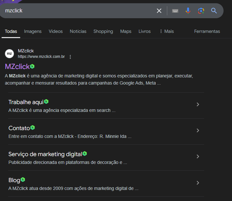232x201 pixels.
Task: Expand the Blog chevron arrow
Action: tap(198, 183)
